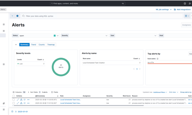Focus the KQL filter query field
This screenshot has height=115, width=192.
point(102,16)
